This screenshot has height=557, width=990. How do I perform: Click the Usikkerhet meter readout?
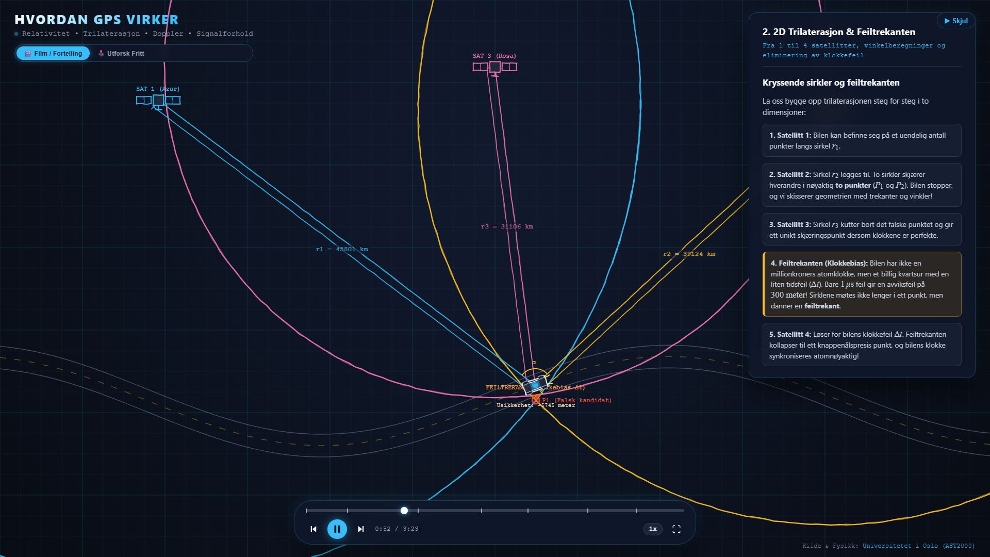pos(536,405)
